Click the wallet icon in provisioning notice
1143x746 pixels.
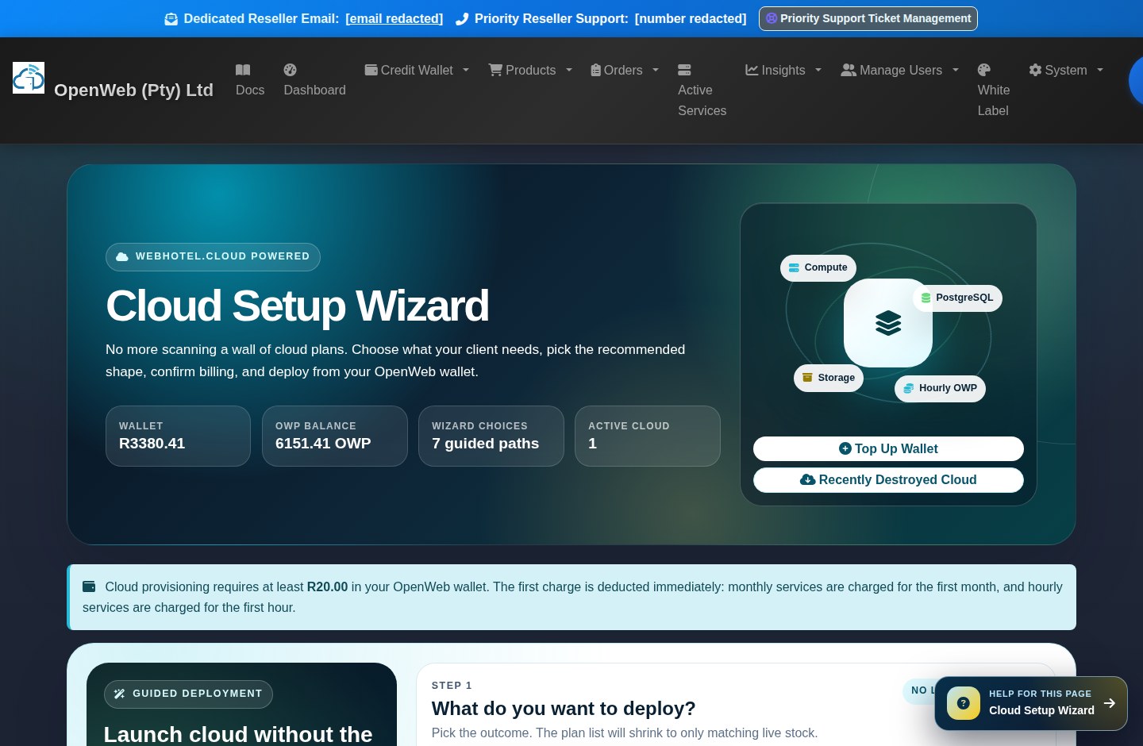(89, 586)
